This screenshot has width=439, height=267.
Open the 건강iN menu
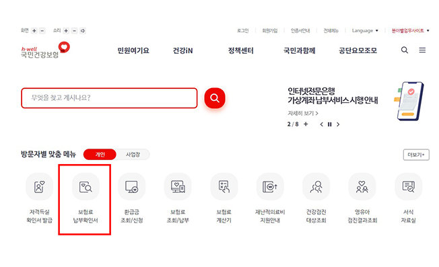point(183,50)
